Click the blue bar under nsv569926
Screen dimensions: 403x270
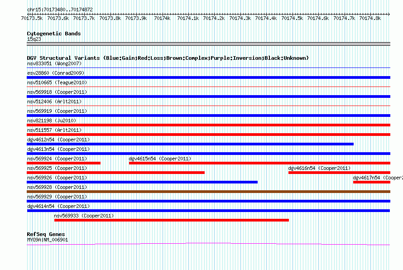(x=142, y=182)
